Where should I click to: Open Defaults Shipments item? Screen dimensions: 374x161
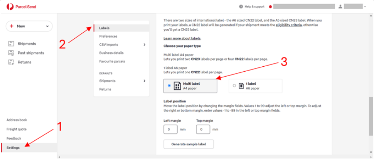(x=107, y=81)
